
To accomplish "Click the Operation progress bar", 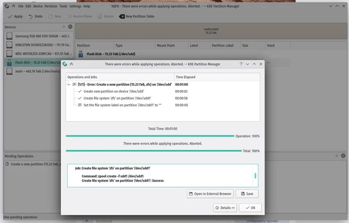I will (150, 136).
